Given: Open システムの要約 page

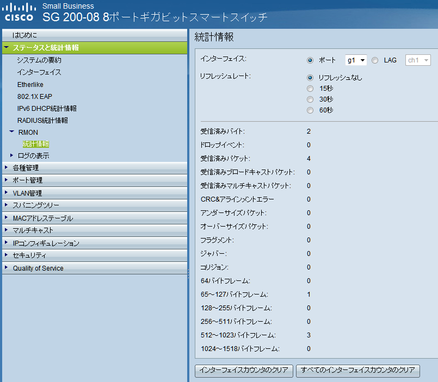Looking at the screenshot, I should [39, 60].
